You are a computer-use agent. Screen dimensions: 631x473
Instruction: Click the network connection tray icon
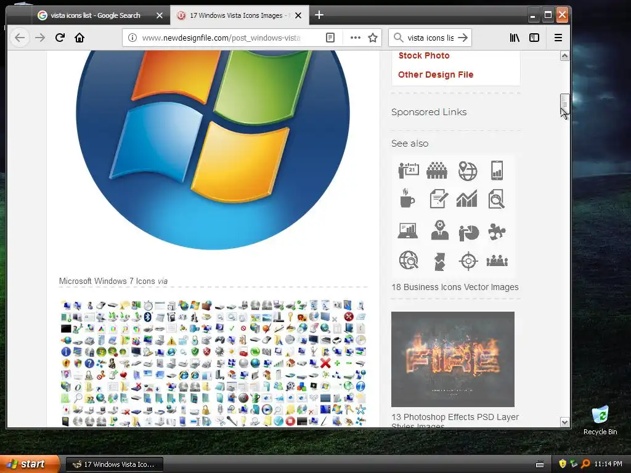(574, 464)
